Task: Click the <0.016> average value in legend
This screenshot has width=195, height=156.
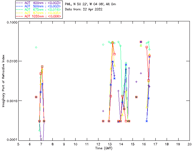Action: [x=54, y=9]
